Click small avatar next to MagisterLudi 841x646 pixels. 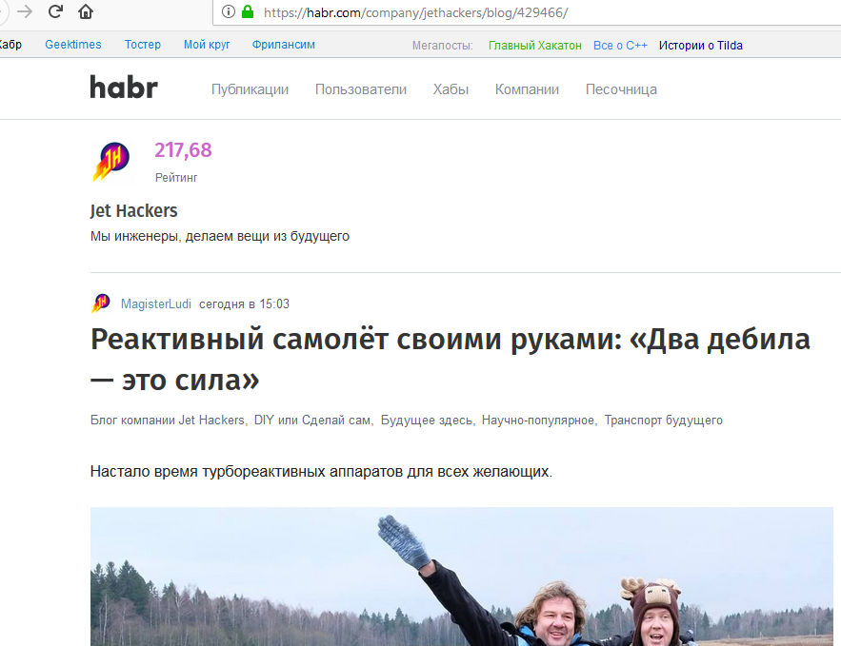[100, 303]
